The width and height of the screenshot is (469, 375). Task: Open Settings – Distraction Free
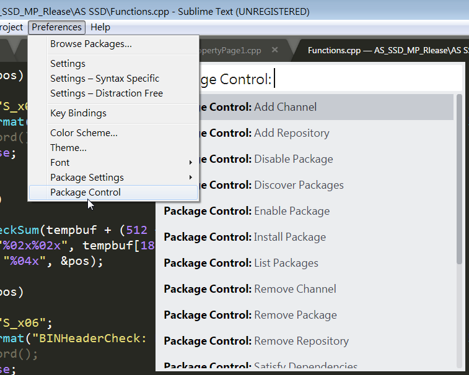(107, 93)
